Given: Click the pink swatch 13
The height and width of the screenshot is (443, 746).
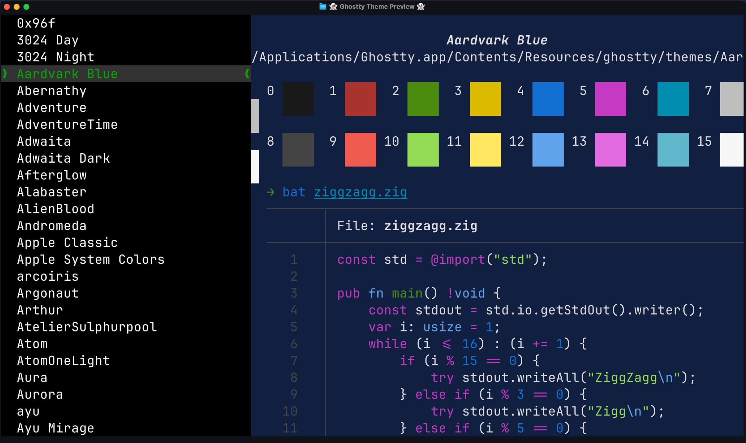Looking at the screenshot, I should [x=610, y=150].
